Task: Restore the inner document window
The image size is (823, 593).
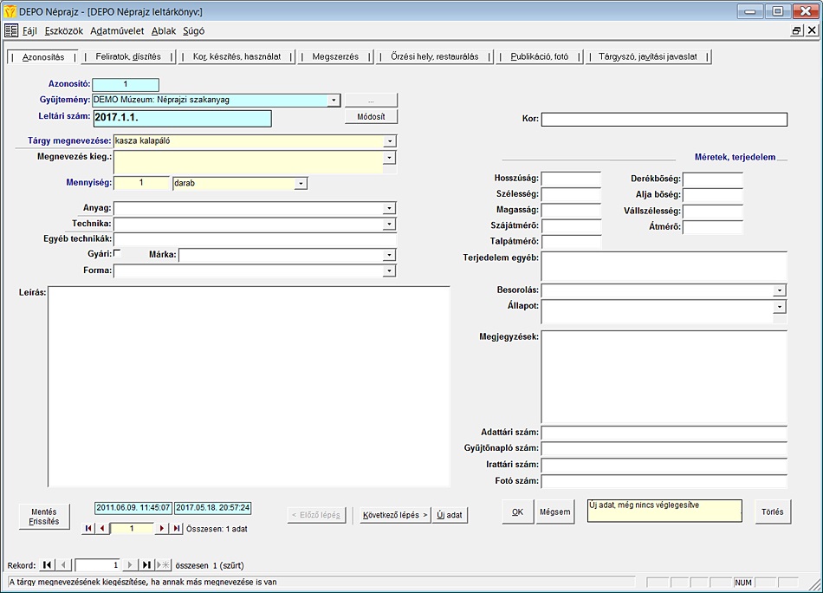Action: pos(796,30)
